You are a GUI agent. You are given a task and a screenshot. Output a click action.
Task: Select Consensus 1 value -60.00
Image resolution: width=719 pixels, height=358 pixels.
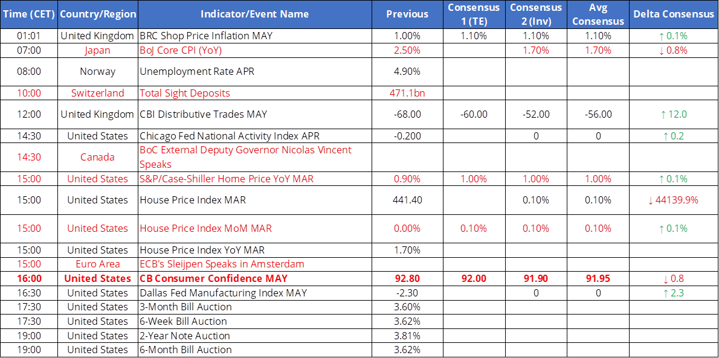[474, 115]
